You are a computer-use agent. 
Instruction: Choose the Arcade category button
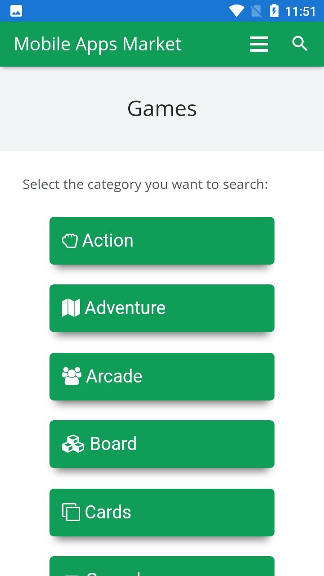click(x=162, y=377)
